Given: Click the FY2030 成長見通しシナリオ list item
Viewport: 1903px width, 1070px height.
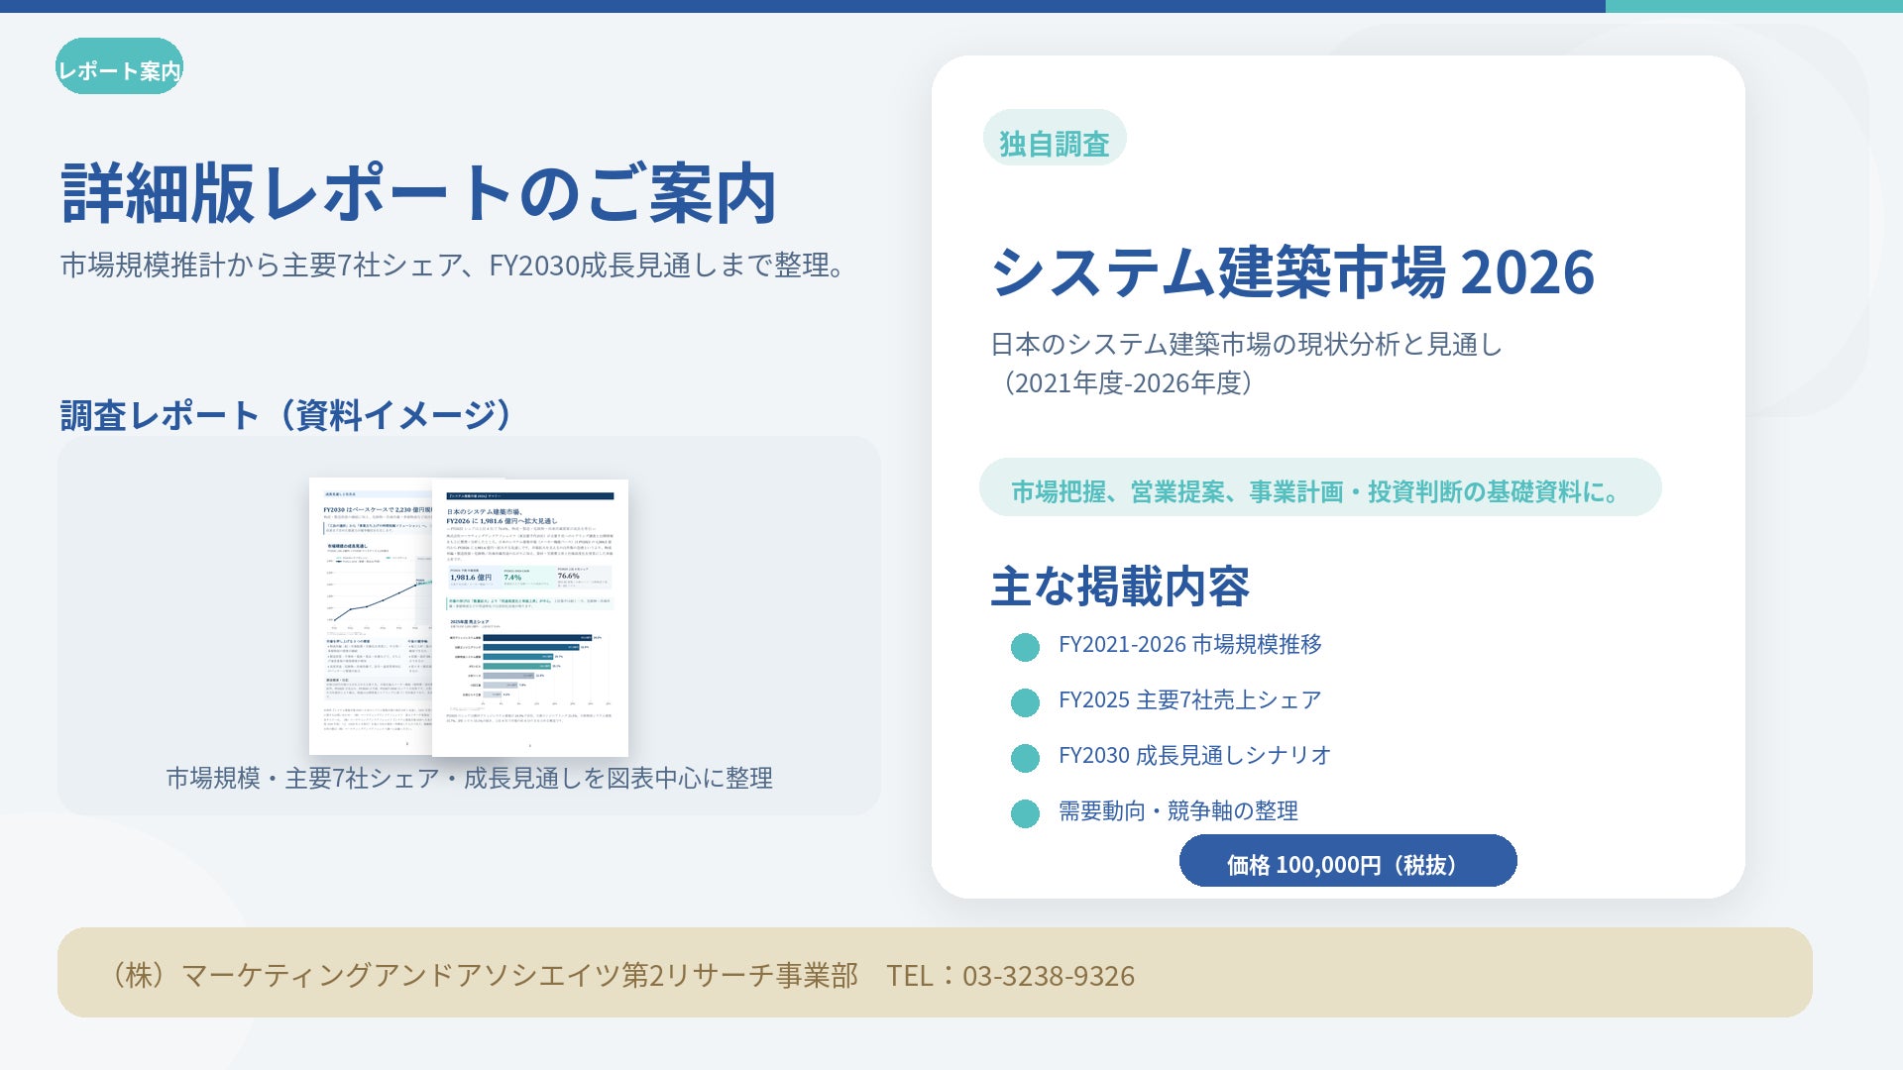Looking at the screenshot, I should pos(1194,756).
